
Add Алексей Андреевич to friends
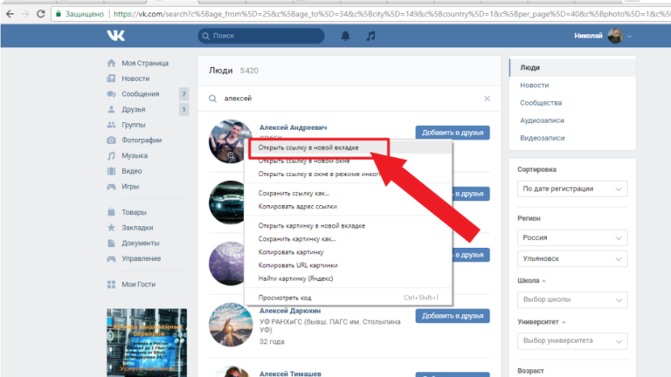(453, 133)
